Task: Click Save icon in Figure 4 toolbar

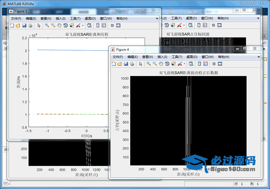Action: 126,64
